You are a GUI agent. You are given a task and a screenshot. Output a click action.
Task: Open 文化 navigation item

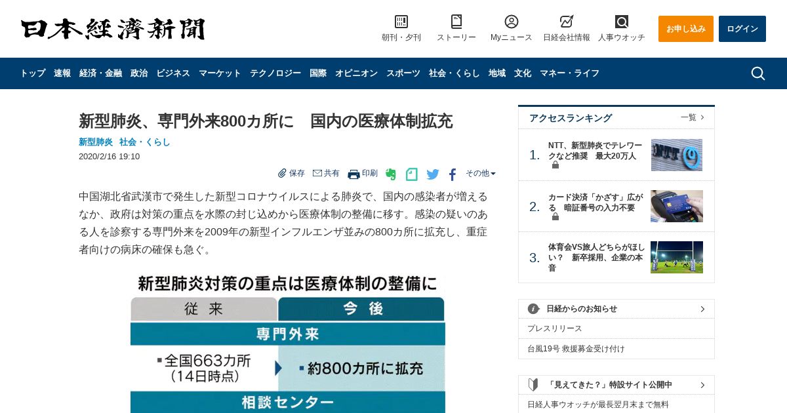pos(523,73)
